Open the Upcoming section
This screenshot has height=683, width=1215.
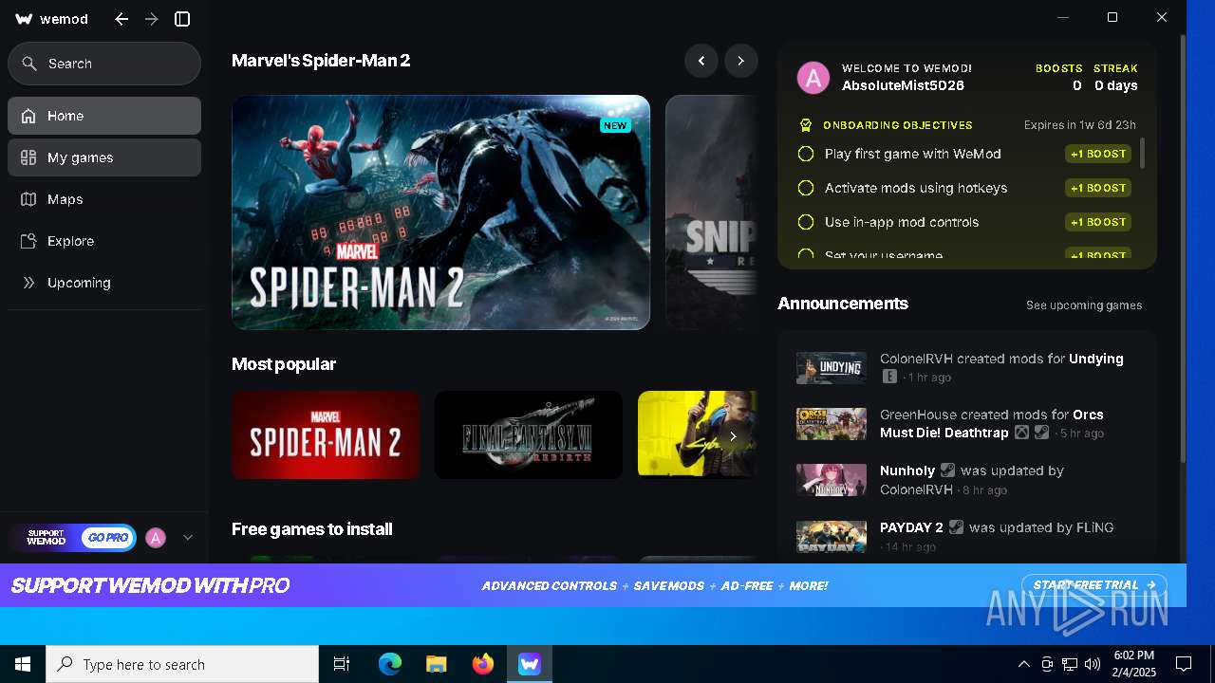[104, 283]
